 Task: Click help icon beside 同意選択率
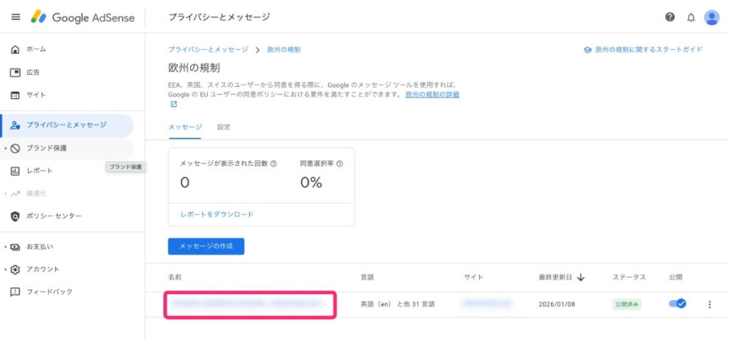340,164
